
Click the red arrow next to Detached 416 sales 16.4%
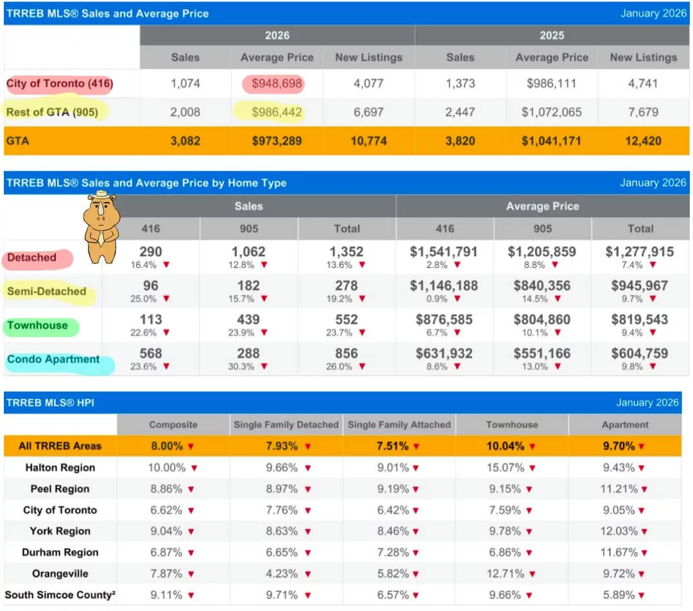click(166, 265)
